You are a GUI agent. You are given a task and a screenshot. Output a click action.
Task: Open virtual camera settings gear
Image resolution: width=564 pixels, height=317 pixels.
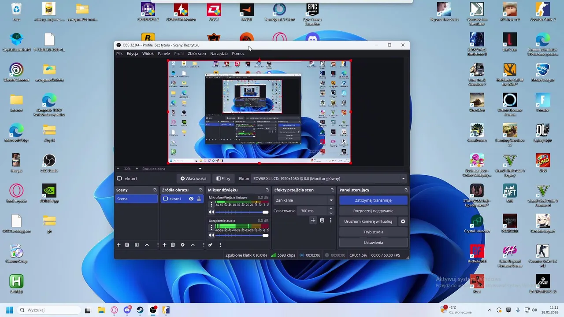click(x=403, y=221)
